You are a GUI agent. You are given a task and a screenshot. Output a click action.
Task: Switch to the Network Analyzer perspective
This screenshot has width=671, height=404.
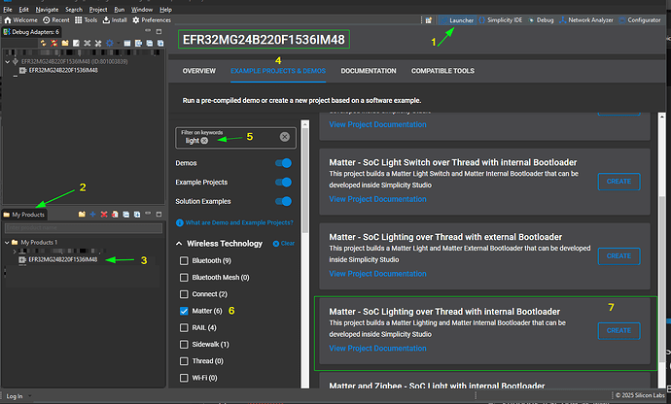pyautogui.click(x=586, y=20)
